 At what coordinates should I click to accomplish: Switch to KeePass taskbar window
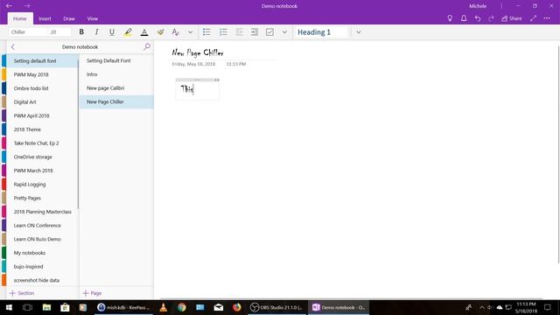(x=123, y=307)
